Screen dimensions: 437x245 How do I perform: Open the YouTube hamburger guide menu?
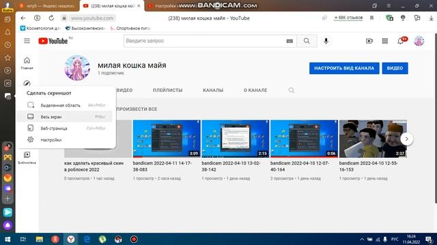pos(27,41)
